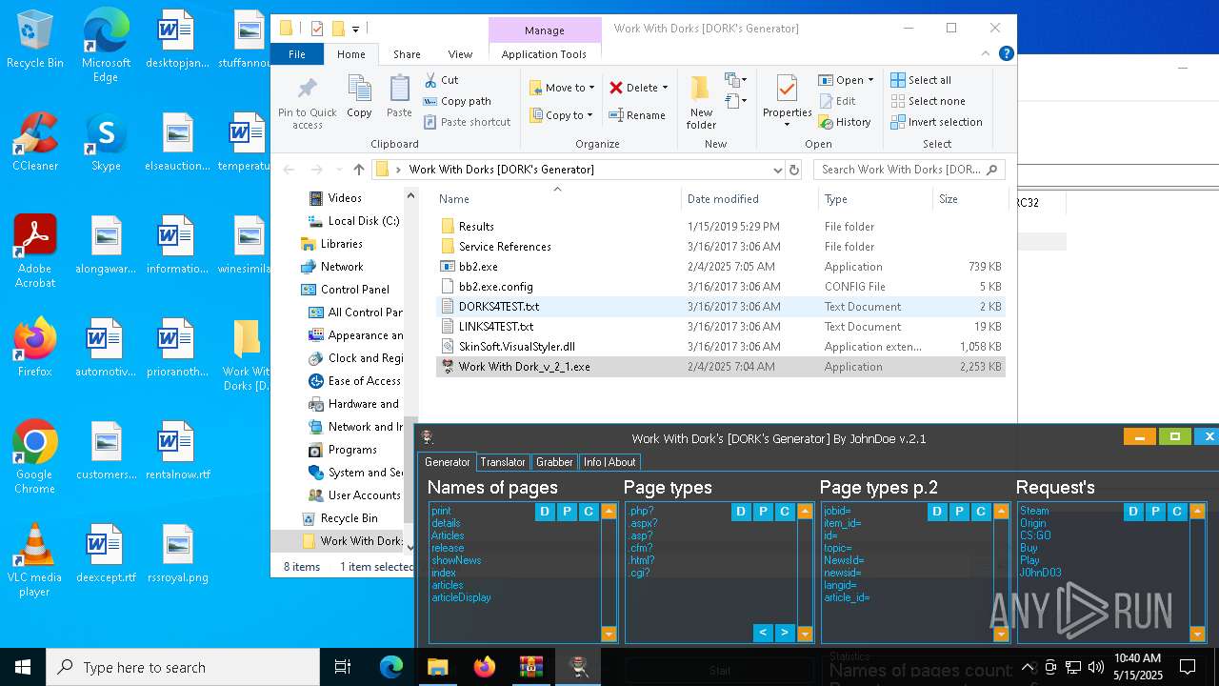This screenshot has width=1219, height=686.
Task: Click the taskbar search box
Action: (183, 667)
